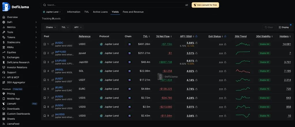Expand the Equities sidebar section
Image resolution: width=295 pixels, height=127 pixels.
pyautogui.click(x=36, y=52)
